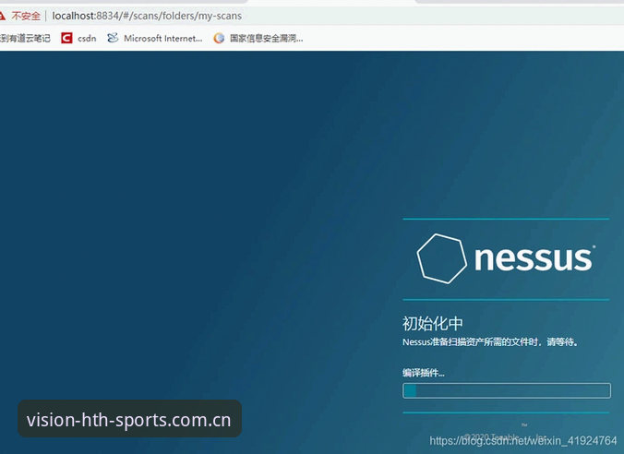The width and height of the screenshot is (624, 454).
Task: Click the 编译插件... status label
Action: [424, 373]
